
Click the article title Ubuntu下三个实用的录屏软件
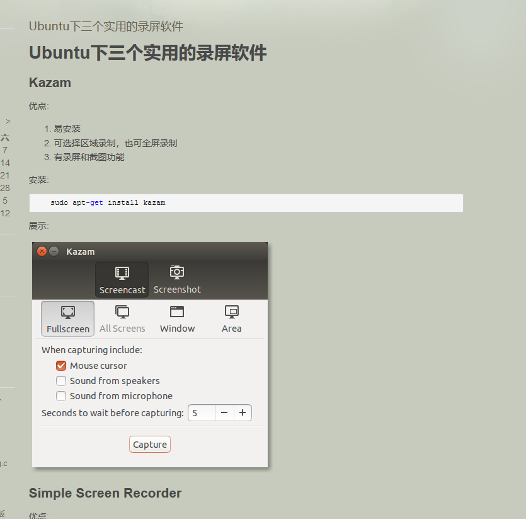pyautogui.click(x=147, y=52)
